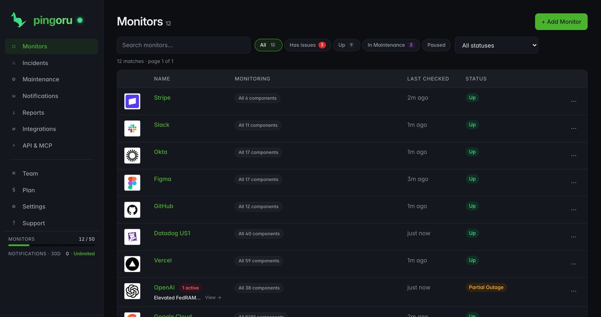Click the GitHub logo icon

pyautogui.click(x=132, y=210)
